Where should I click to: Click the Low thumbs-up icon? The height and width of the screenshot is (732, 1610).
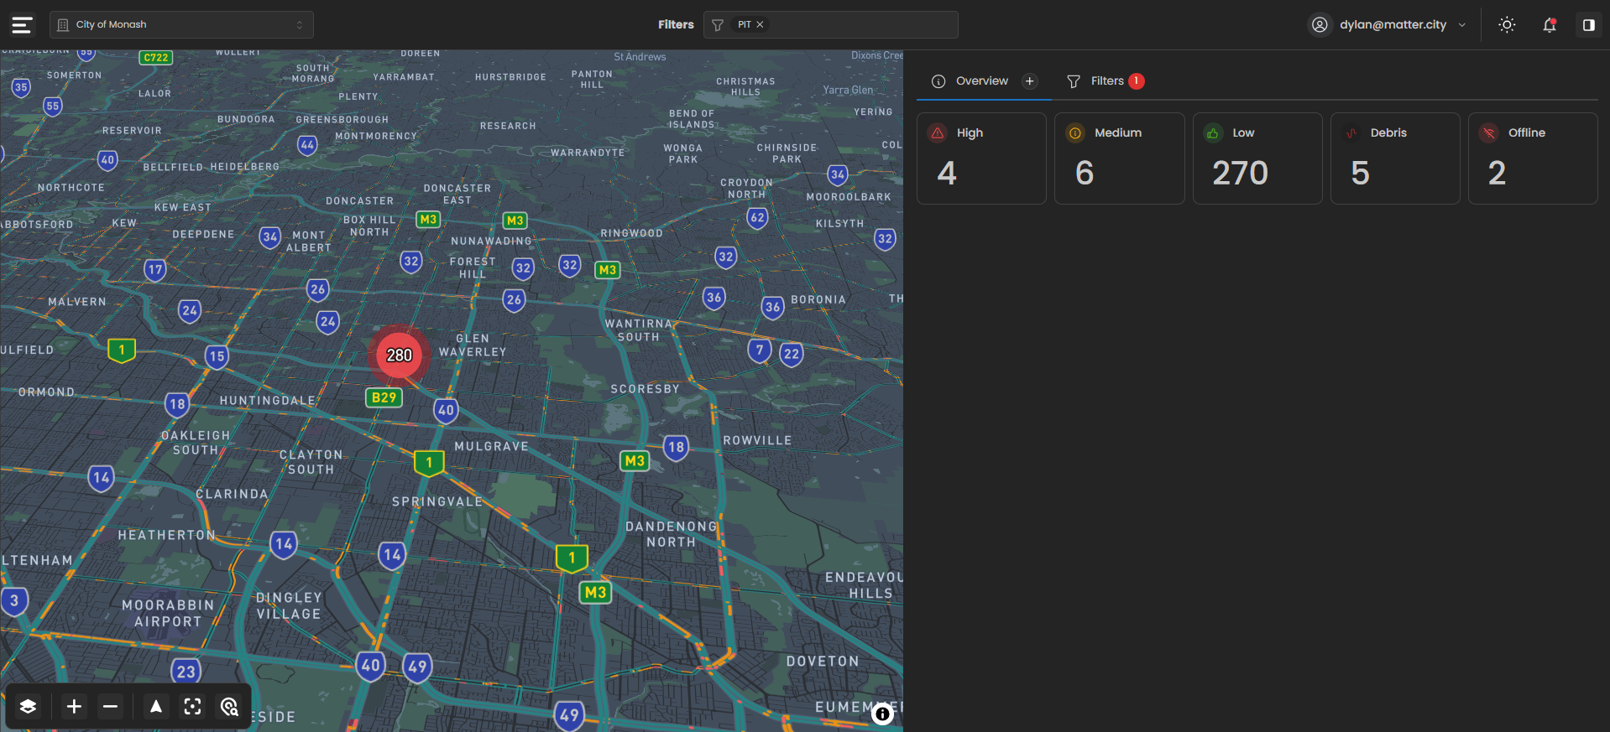pos(1213,132)
